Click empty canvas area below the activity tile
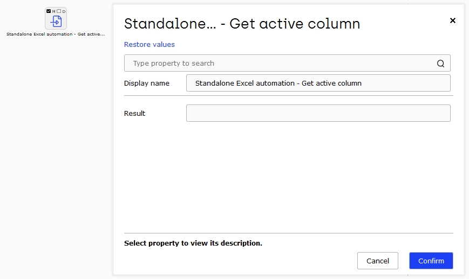This screenshot has width=469, height=279. [x=56, y=149]
